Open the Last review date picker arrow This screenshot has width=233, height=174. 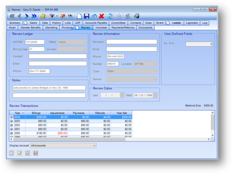122,95
